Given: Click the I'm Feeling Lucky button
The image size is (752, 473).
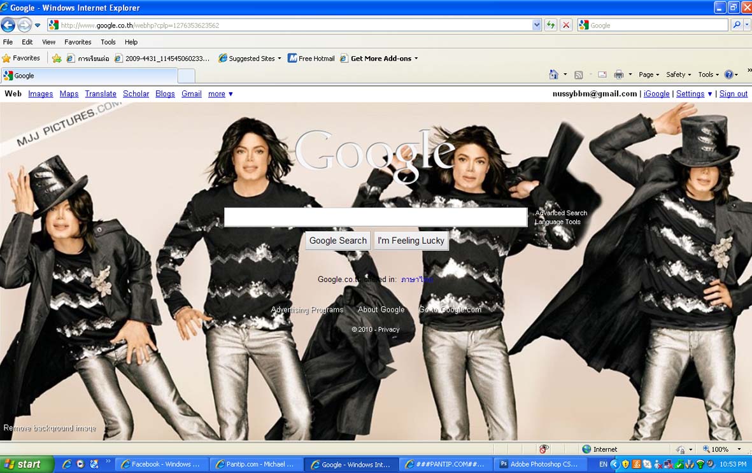Looking at the screenshot, I should (411, 241).
